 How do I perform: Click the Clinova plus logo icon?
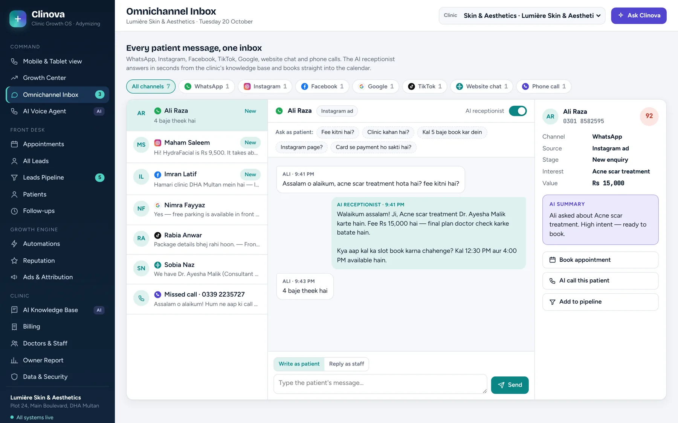18,18
